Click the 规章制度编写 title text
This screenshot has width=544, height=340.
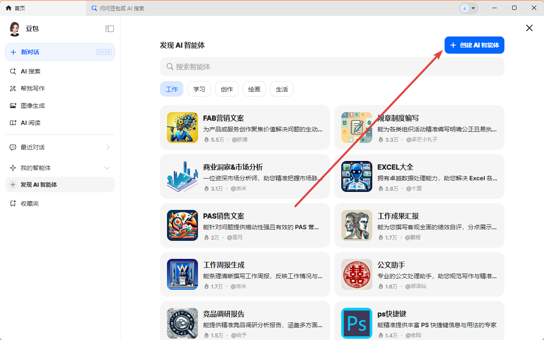(398, 118)
